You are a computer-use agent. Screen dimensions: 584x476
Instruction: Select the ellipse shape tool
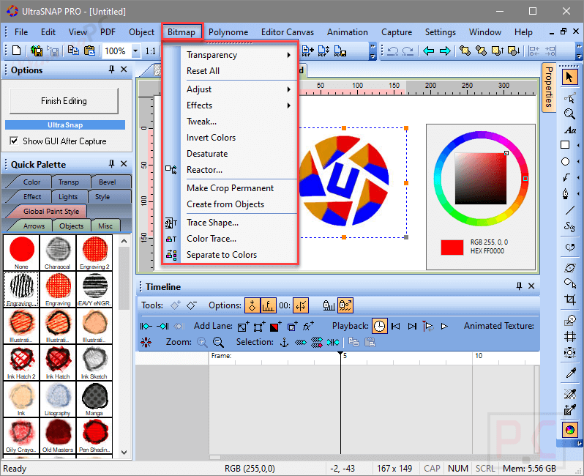pyautogui.click(x=566, y=161)
